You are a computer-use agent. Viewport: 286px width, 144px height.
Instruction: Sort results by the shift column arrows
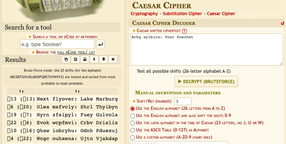[x=21, y=91]
